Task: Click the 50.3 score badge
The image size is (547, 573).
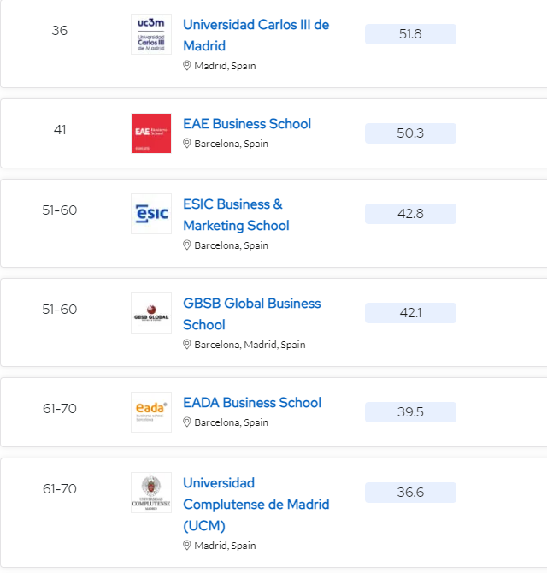Action: pos(410,133)
